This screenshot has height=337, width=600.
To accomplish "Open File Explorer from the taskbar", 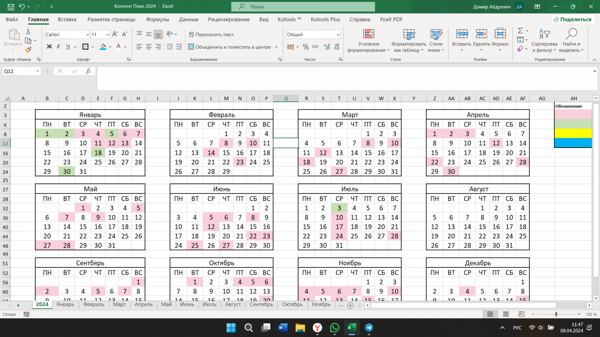I will coord(300,328).
